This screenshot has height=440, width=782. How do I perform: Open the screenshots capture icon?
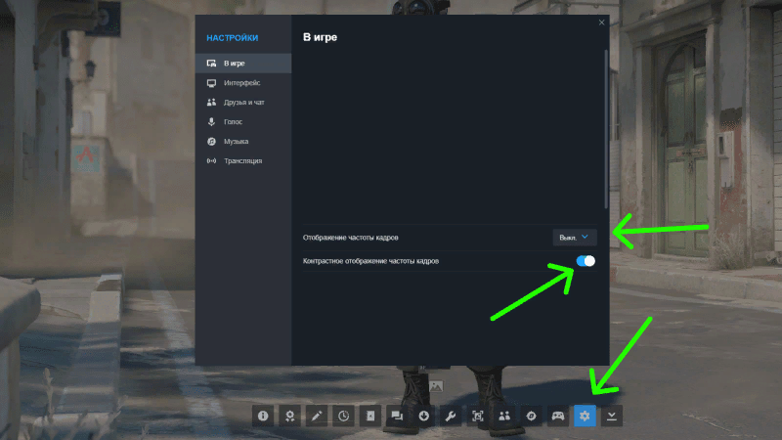[478, 416]
